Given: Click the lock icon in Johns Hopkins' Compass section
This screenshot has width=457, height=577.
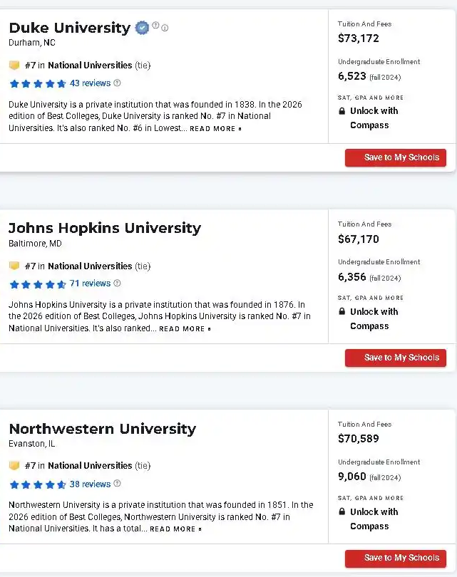Looking at the screenshot, I should 342,312.
